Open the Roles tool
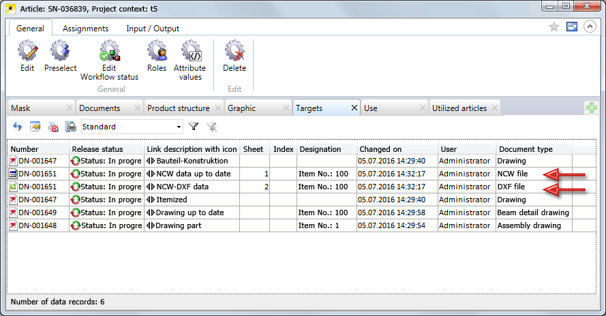This screenshot has width=606, height=316. click(157, 55)
